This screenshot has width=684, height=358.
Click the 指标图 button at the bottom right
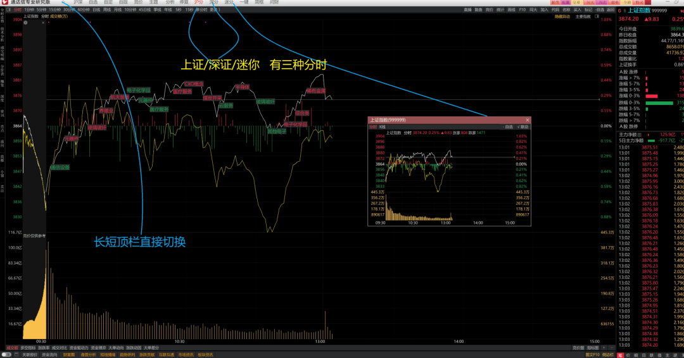[x=592, y=347]
